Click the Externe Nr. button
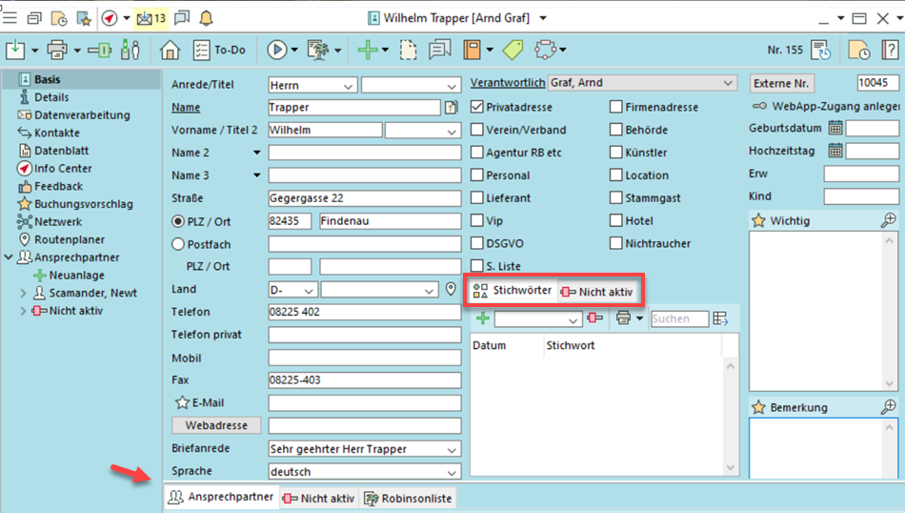Viewport: 905px width, 513px height. 782,83
